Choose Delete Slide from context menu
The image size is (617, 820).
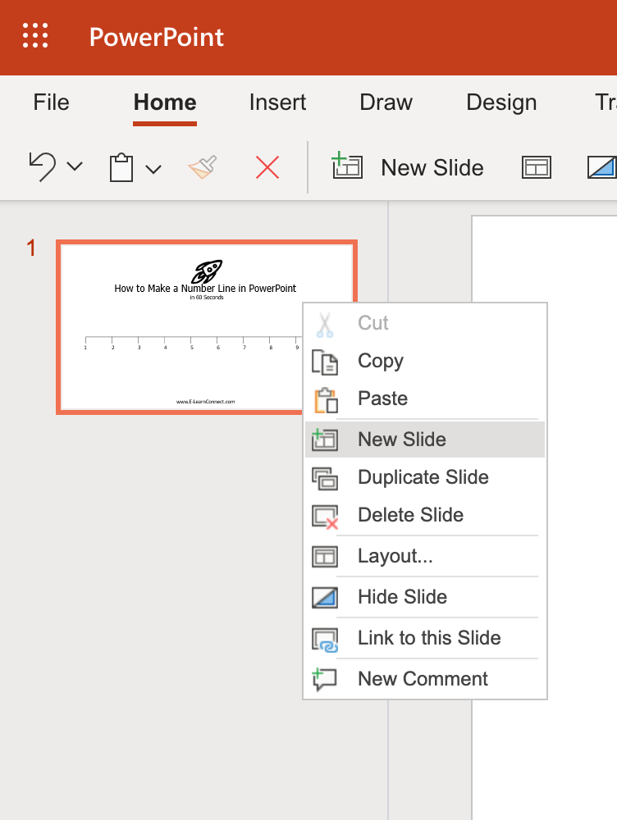[x=425, y=515]
